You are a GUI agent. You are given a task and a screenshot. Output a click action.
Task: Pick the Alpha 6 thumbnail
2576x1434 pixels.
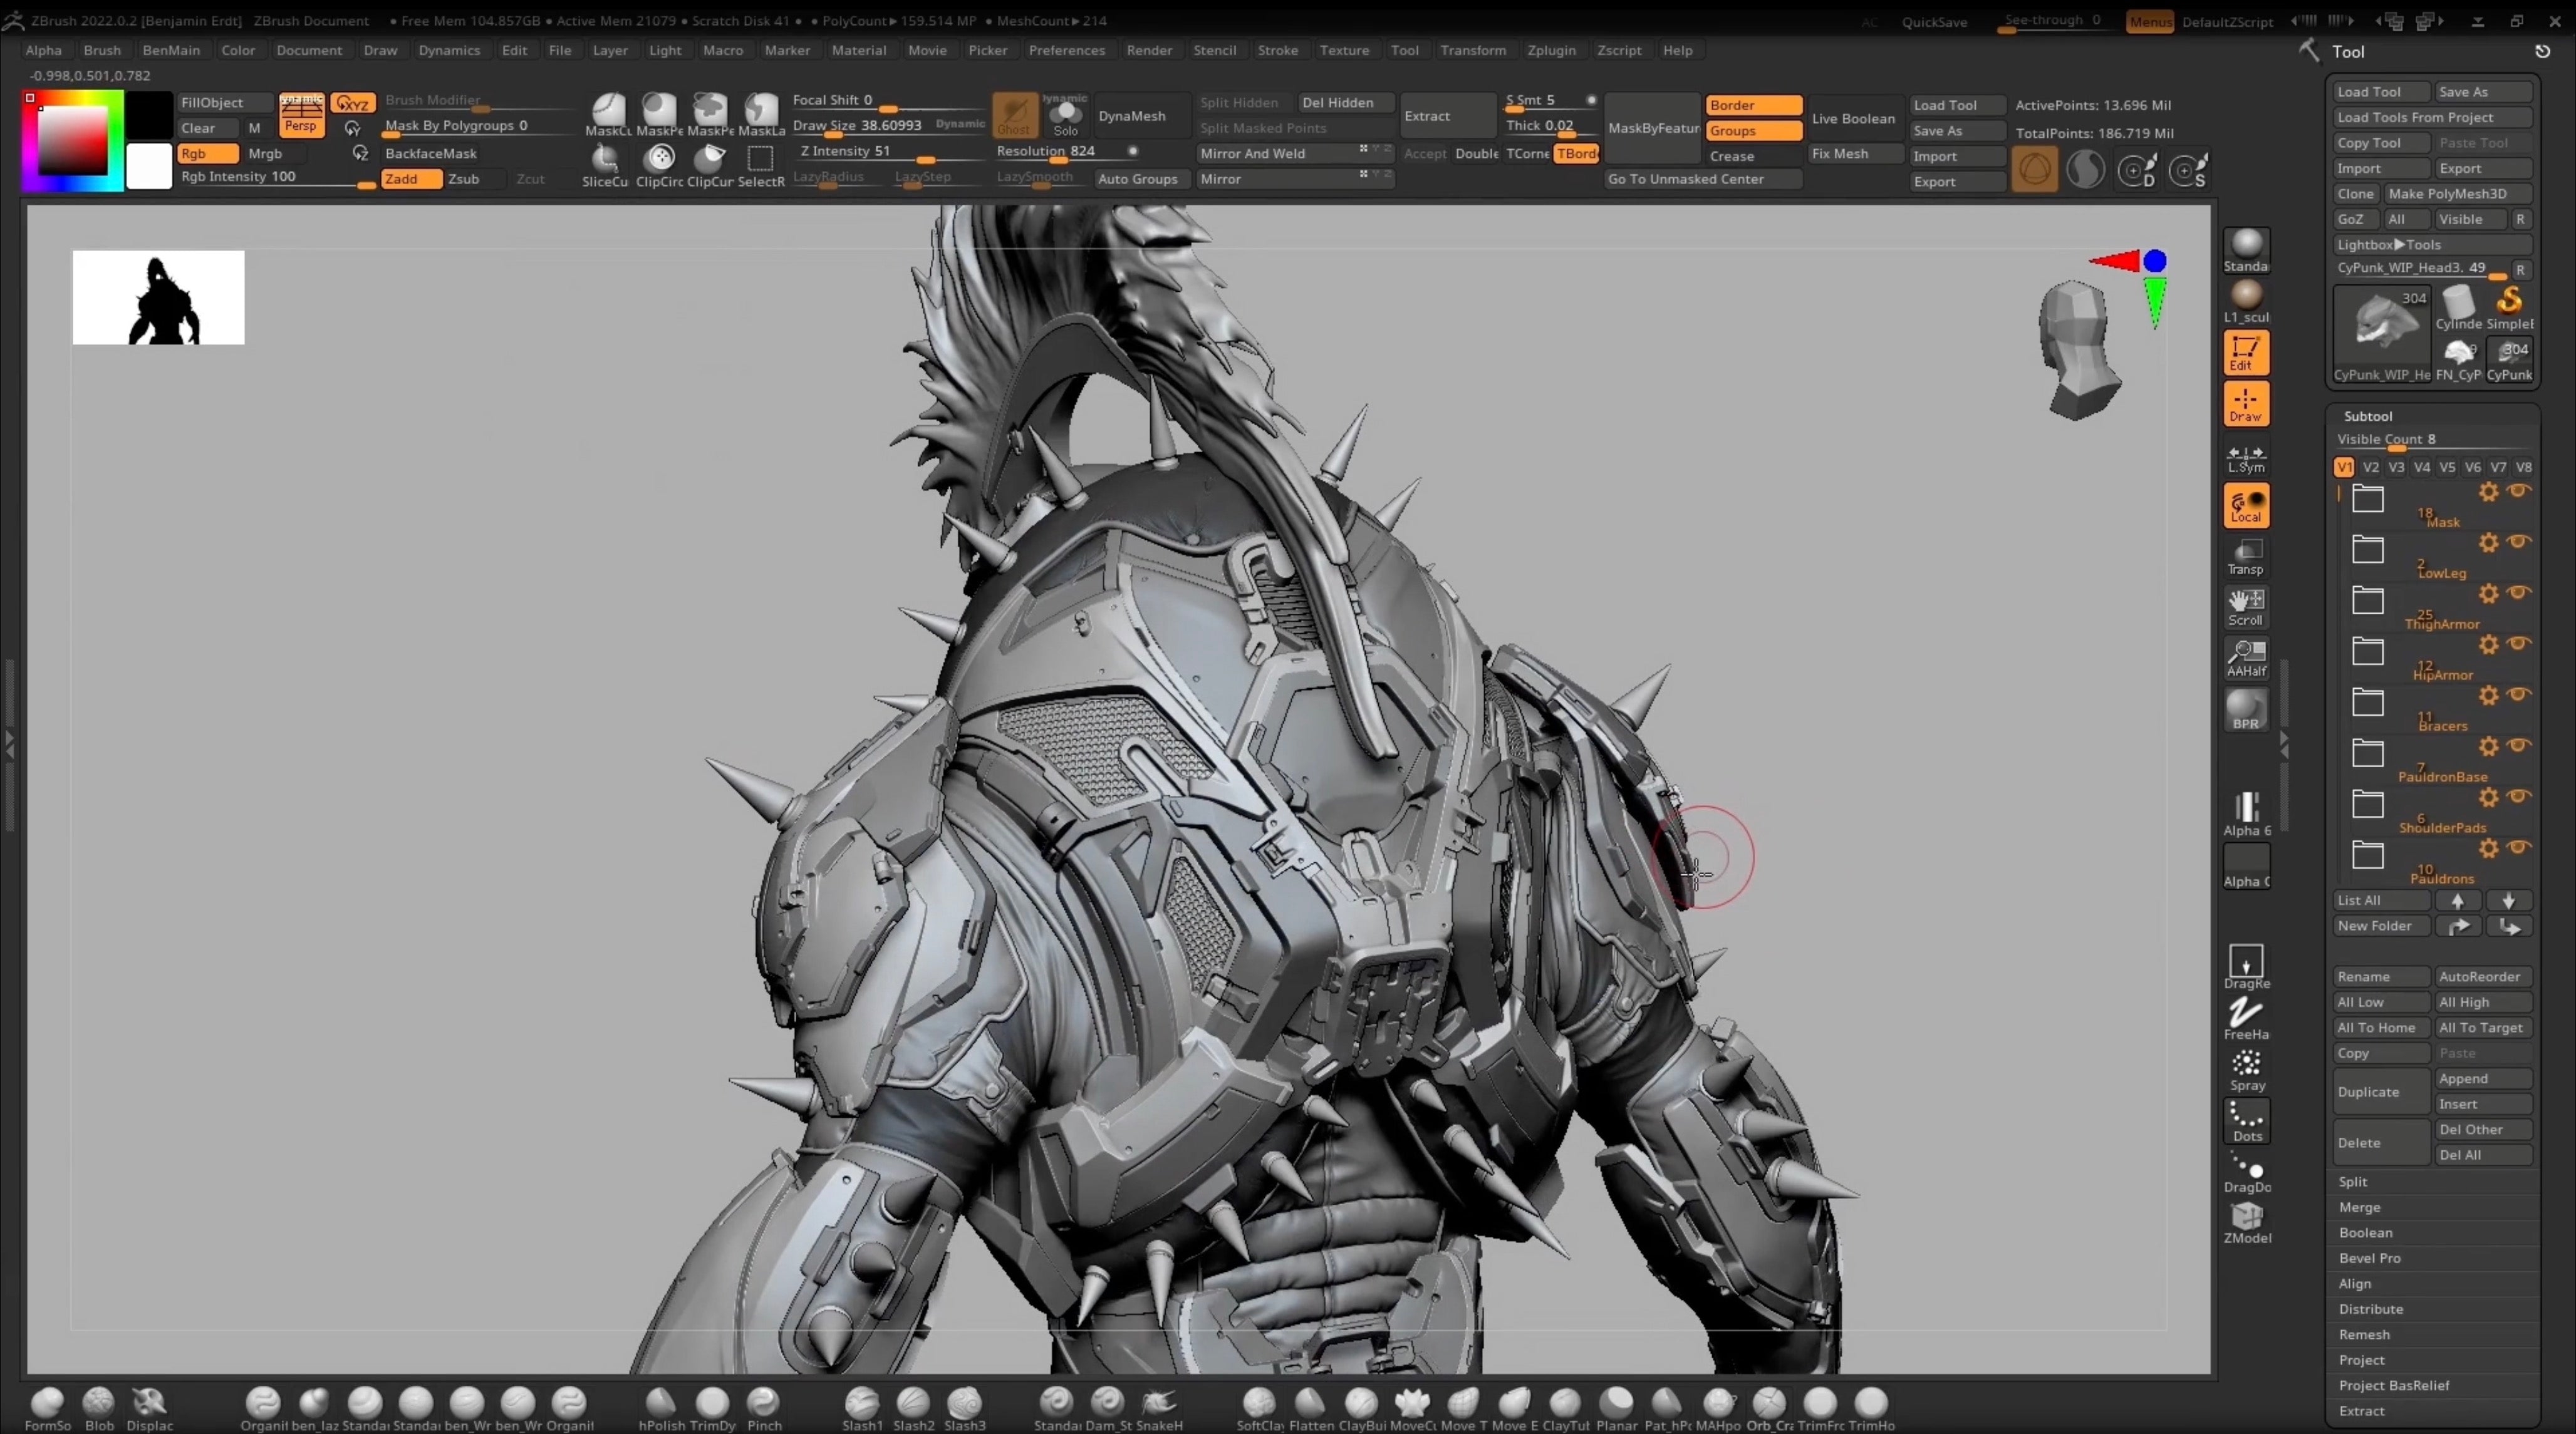click(x=2246, y=813)
